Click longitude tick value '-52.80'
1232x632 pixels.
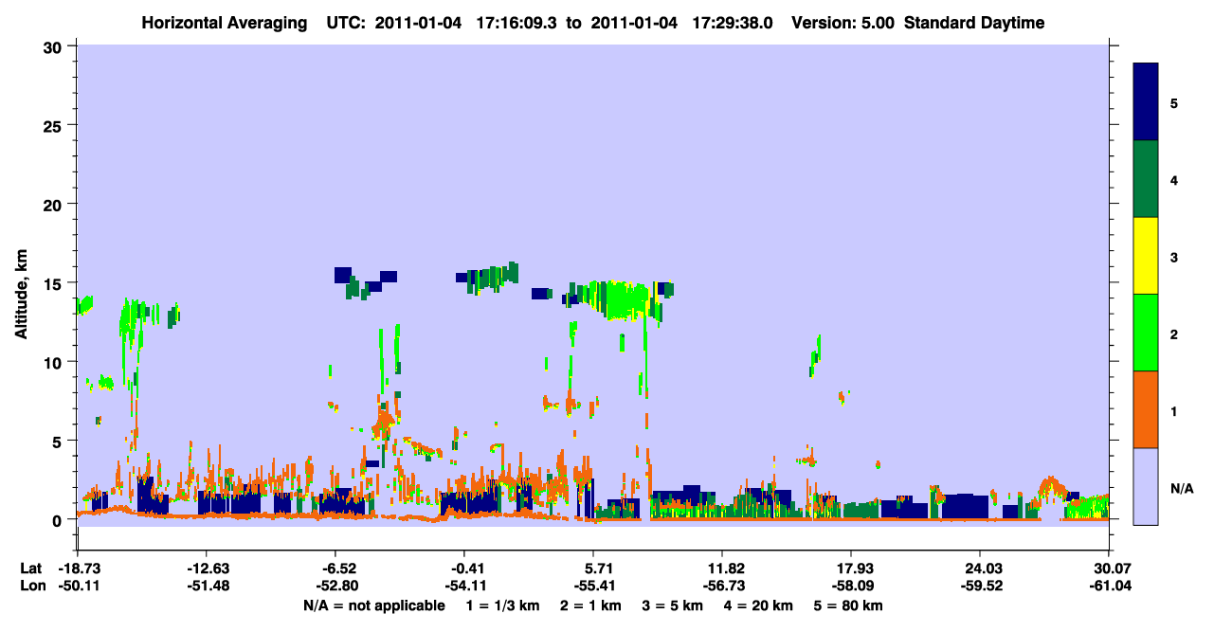[335, 586]
